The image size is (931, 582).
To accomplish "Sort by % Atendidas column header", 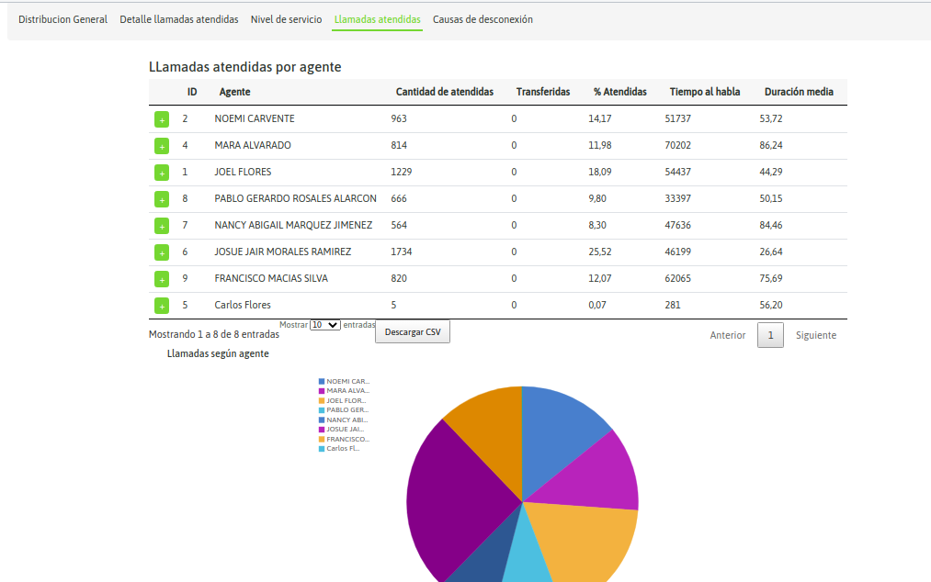I will [x=619, y=92].
